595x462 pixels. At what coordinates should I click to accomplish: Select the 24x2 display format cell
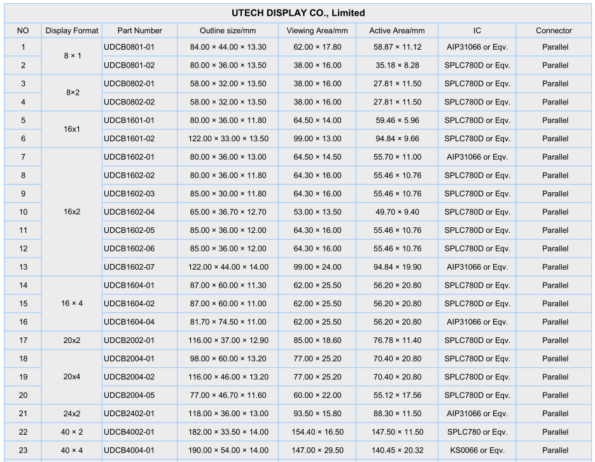pos(72,414)
